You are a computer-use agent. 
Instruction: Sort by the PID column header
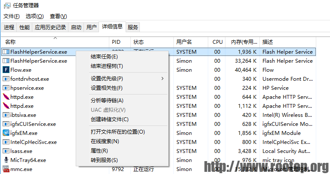pyautogui.click(x=120, y=42)
